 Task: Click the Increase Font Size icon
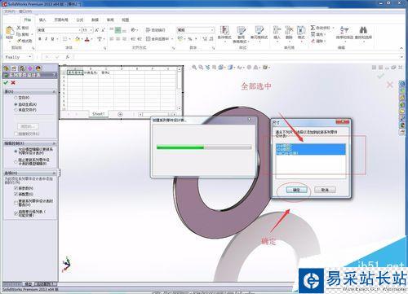click(96, 30)
